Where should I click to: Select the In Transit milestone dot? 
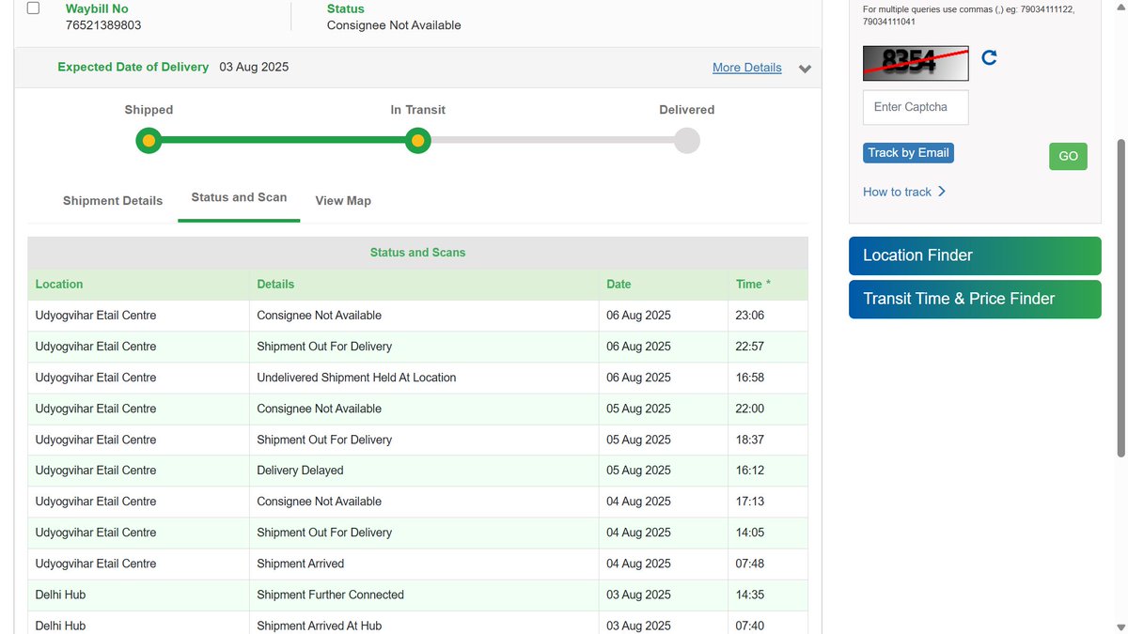pyautogui.click(x=417, y=140)
